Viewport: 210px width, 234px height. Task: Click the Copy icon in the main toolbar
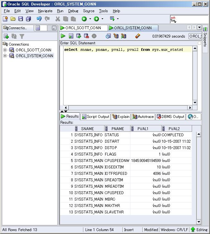pyautogui.click(x=65, y=19)
